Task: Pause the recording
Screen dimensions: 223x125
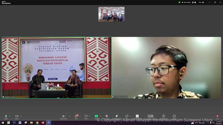Action: coord(193,2)
